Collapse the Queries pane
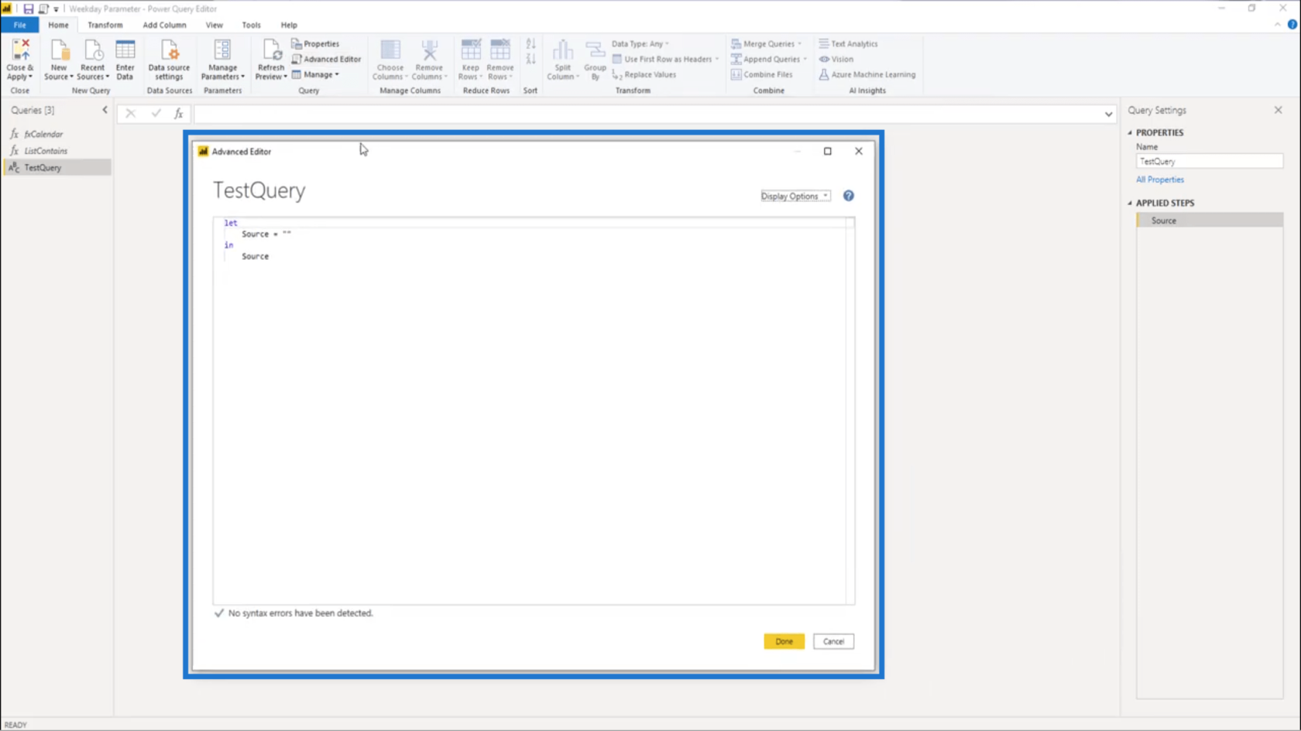 (x=105, y=110)
